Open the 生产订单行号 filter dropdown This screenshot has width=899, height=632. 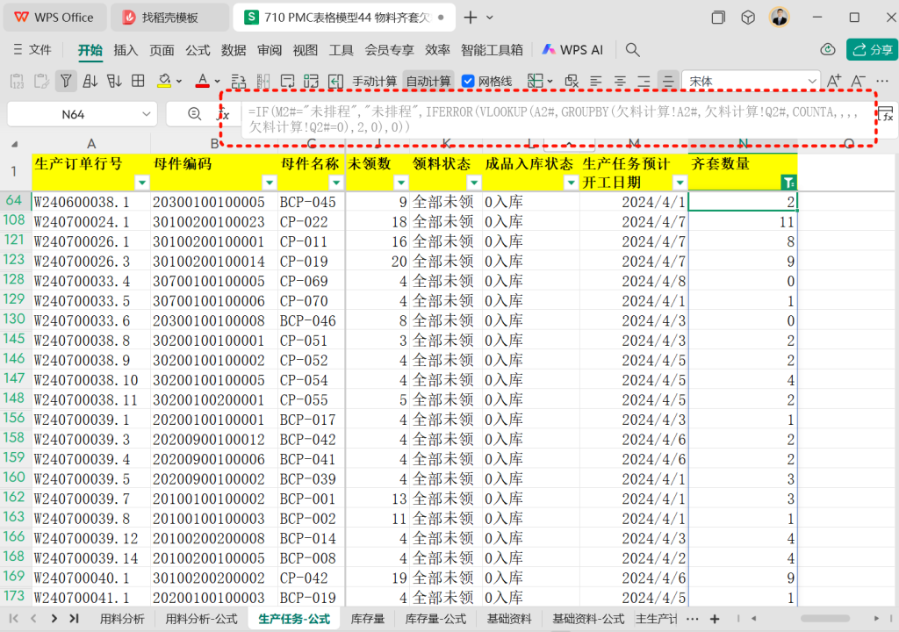pos(141,183)
